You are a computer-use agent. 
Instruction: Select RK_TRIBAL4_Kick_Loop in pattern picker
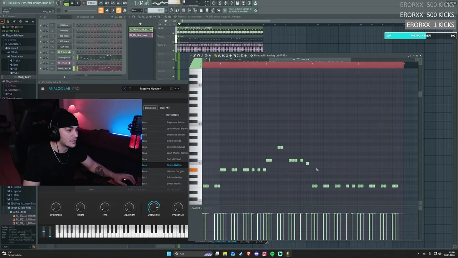point(141,29)
